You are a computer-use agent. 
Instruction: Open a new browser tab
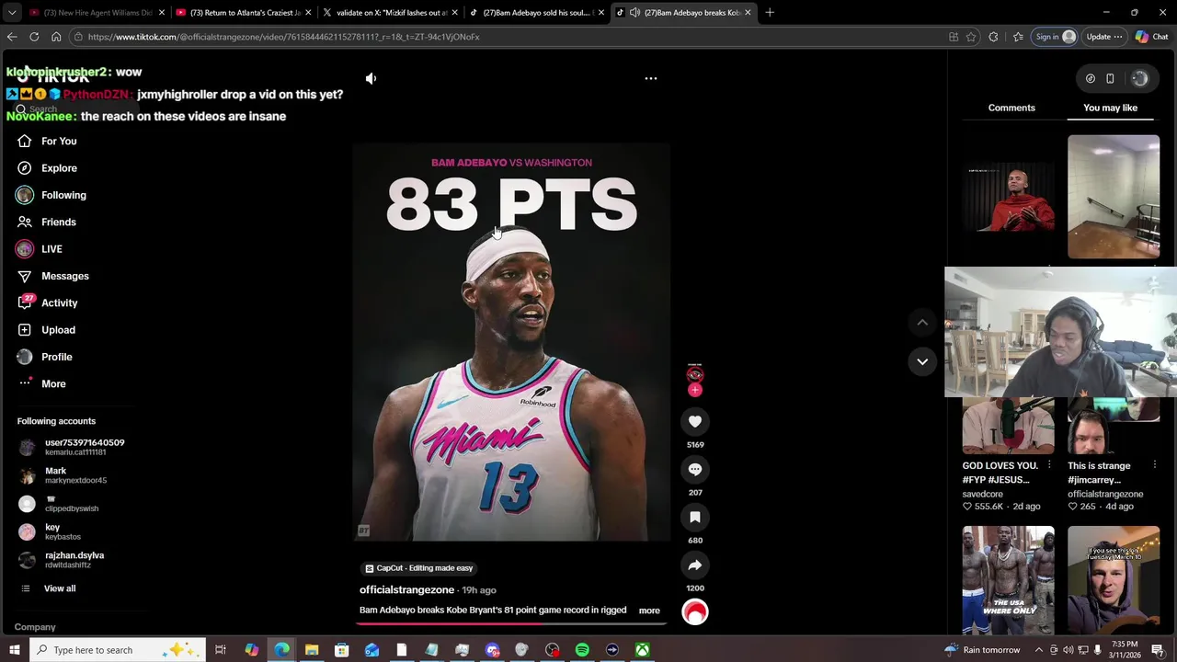tap(770, 13)
